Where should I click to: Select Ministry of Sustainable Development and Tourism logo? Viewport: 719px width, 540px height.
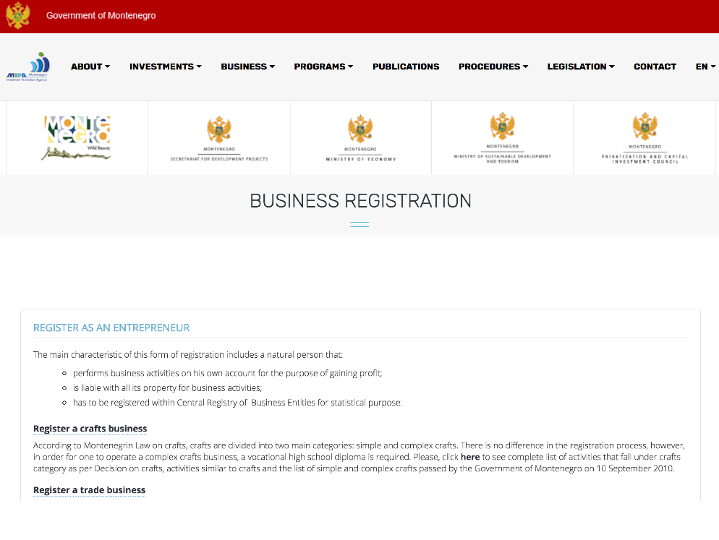point(502,137)
